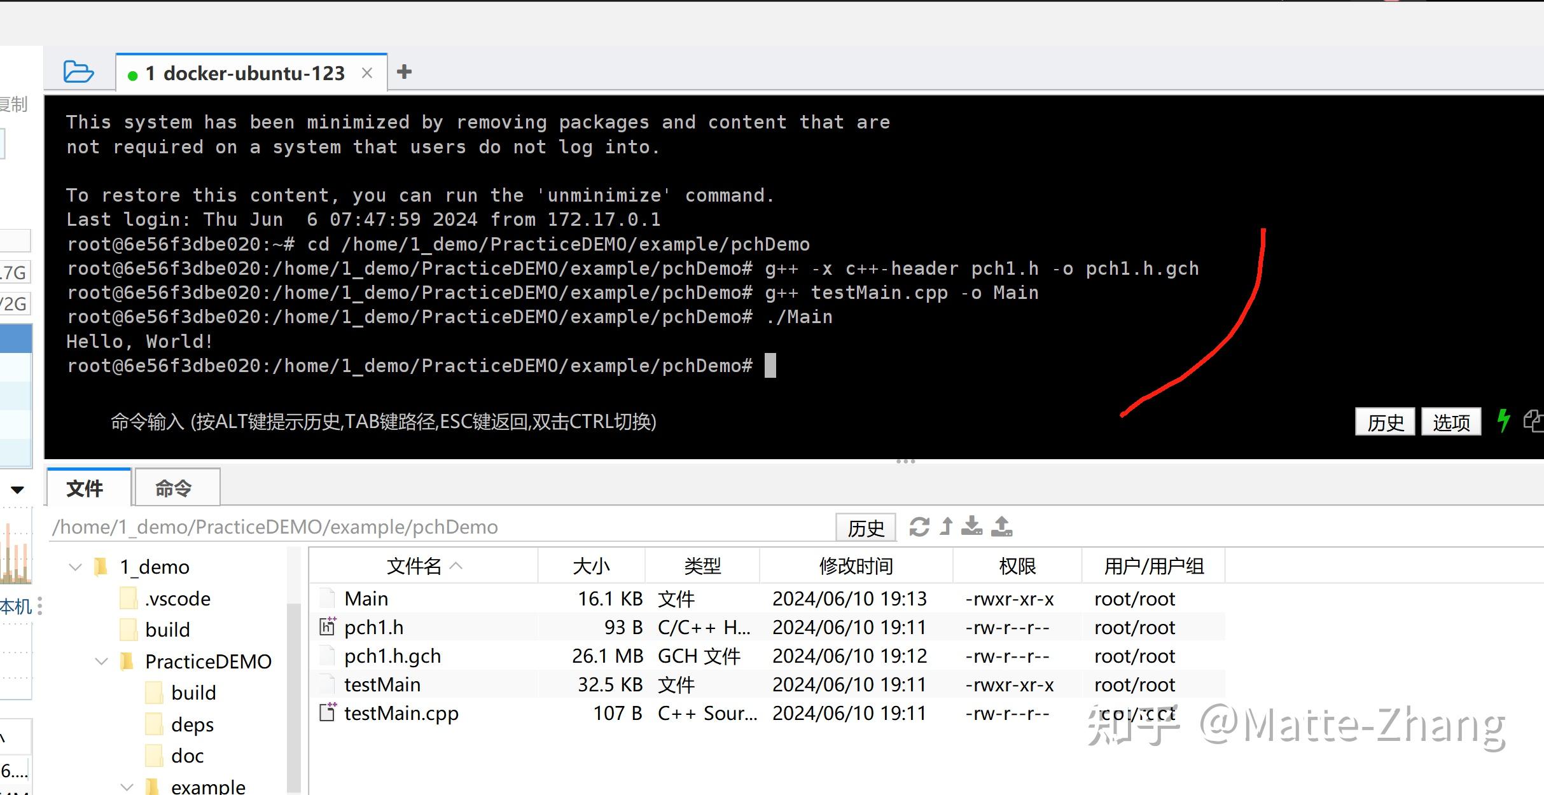Click the green lightning connection status icon
This screenshot has height=795, width=1544.
tap(1504, 421)
